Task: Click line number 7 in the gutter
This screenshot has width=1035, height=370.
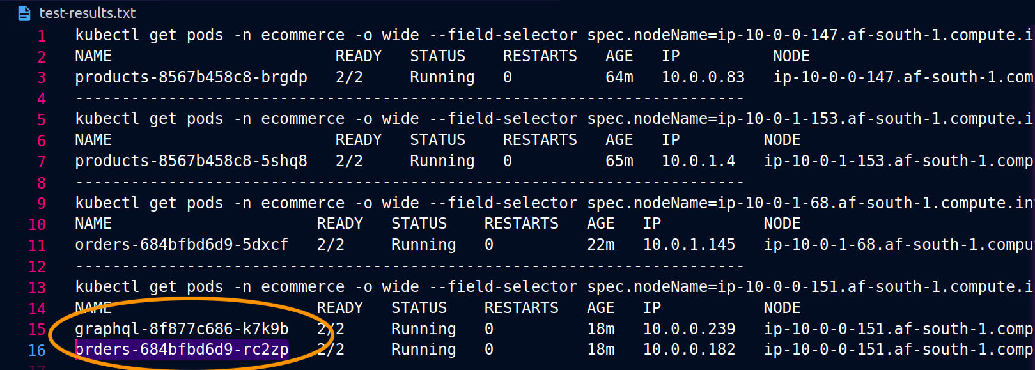Action: 42,162
